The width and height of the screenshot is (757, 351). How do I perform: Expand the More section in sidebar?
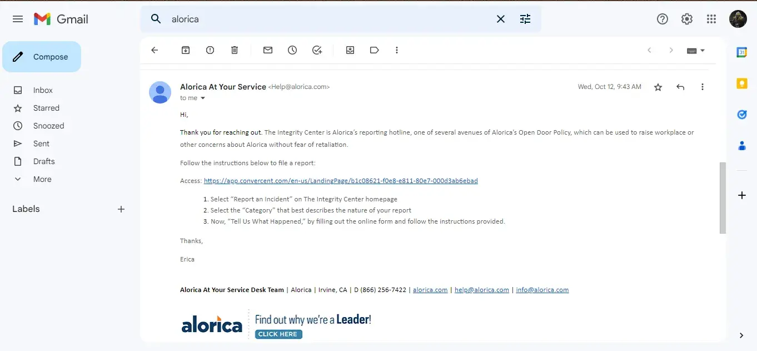click(42, 179)
